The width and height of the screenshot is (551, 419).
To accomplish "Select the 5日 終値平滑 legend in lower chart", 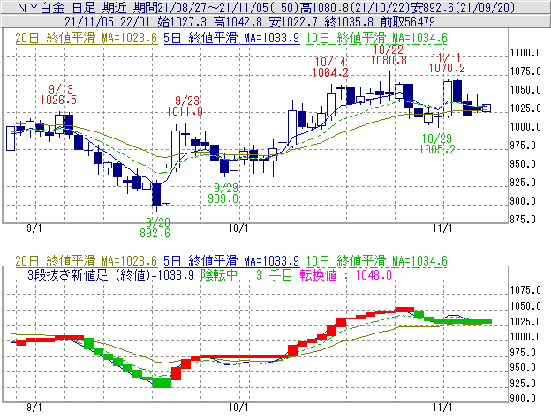I will tap(231, 261).
